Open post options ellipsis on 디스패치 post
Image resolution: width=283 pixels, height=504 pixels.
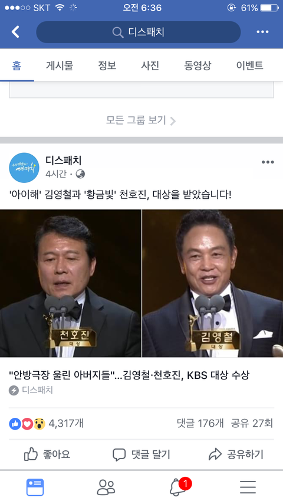[268, 162]
